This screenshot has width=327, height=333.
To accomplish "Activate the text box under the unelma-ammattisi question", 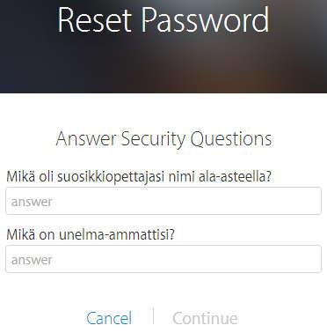I will (163, 259).
